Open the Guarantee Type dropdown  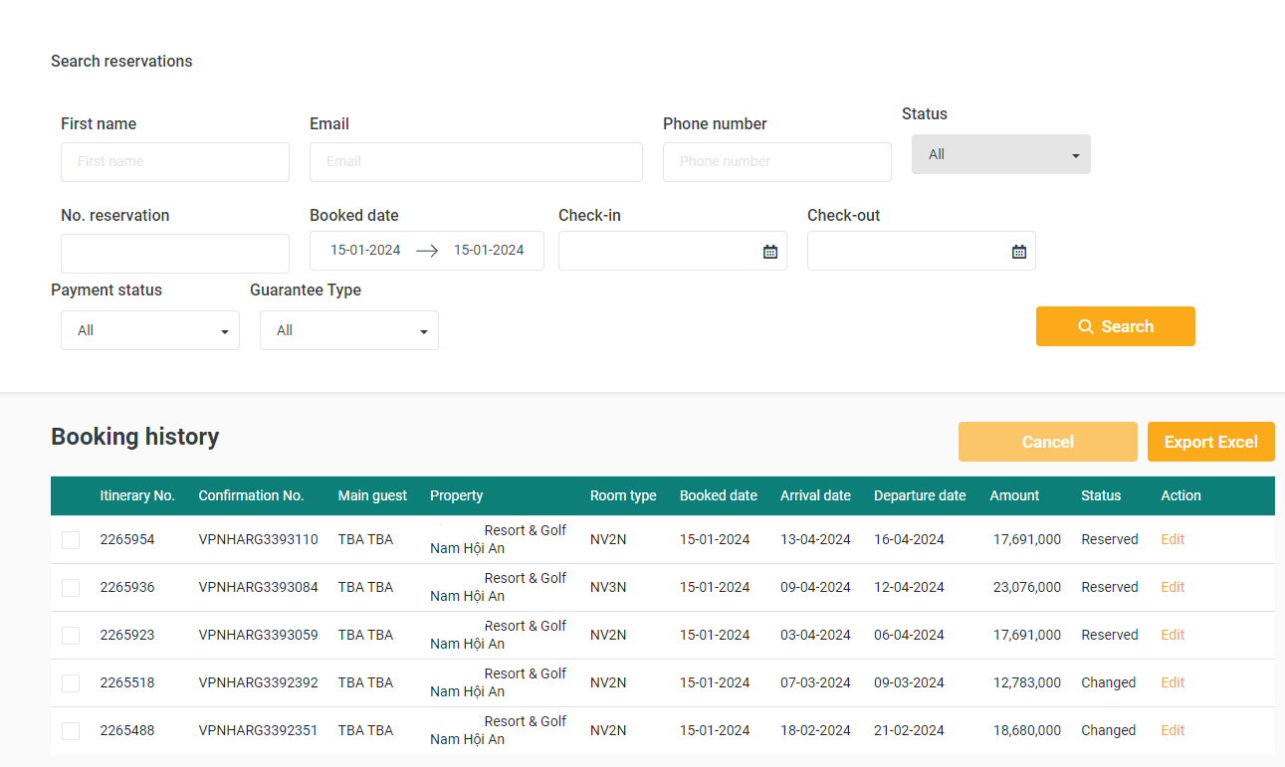click(x=349, y=330)
